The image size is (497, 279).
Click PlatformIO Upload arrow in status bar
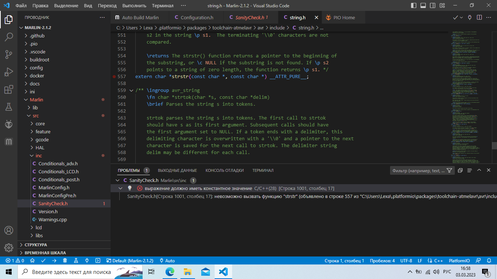point(54,260)
